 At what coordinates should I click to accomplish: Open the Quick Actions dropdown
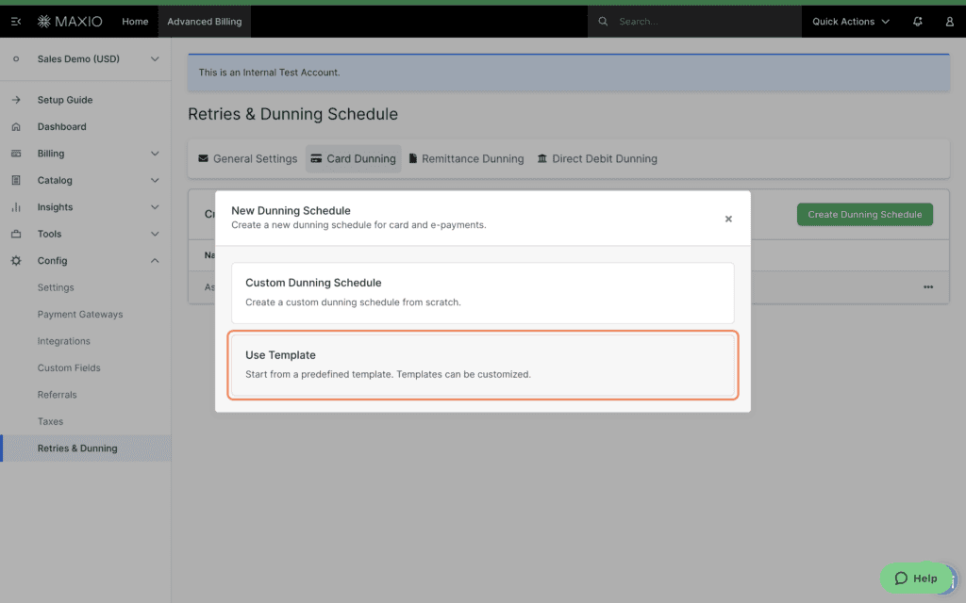pos(851,22)
